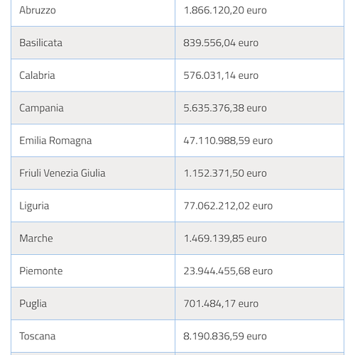Click the Abruzzo amount 1.866.120,20 euro
Viewport: 355px width, 355px height.
click(x=225, y=11)
